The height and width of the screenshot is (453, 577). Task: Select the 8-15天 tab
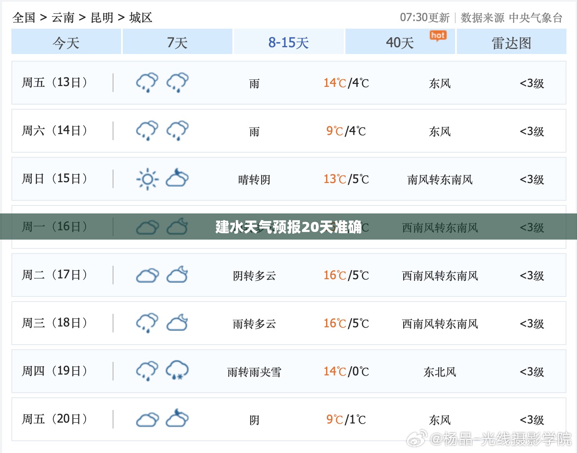(x=289, y=42)
